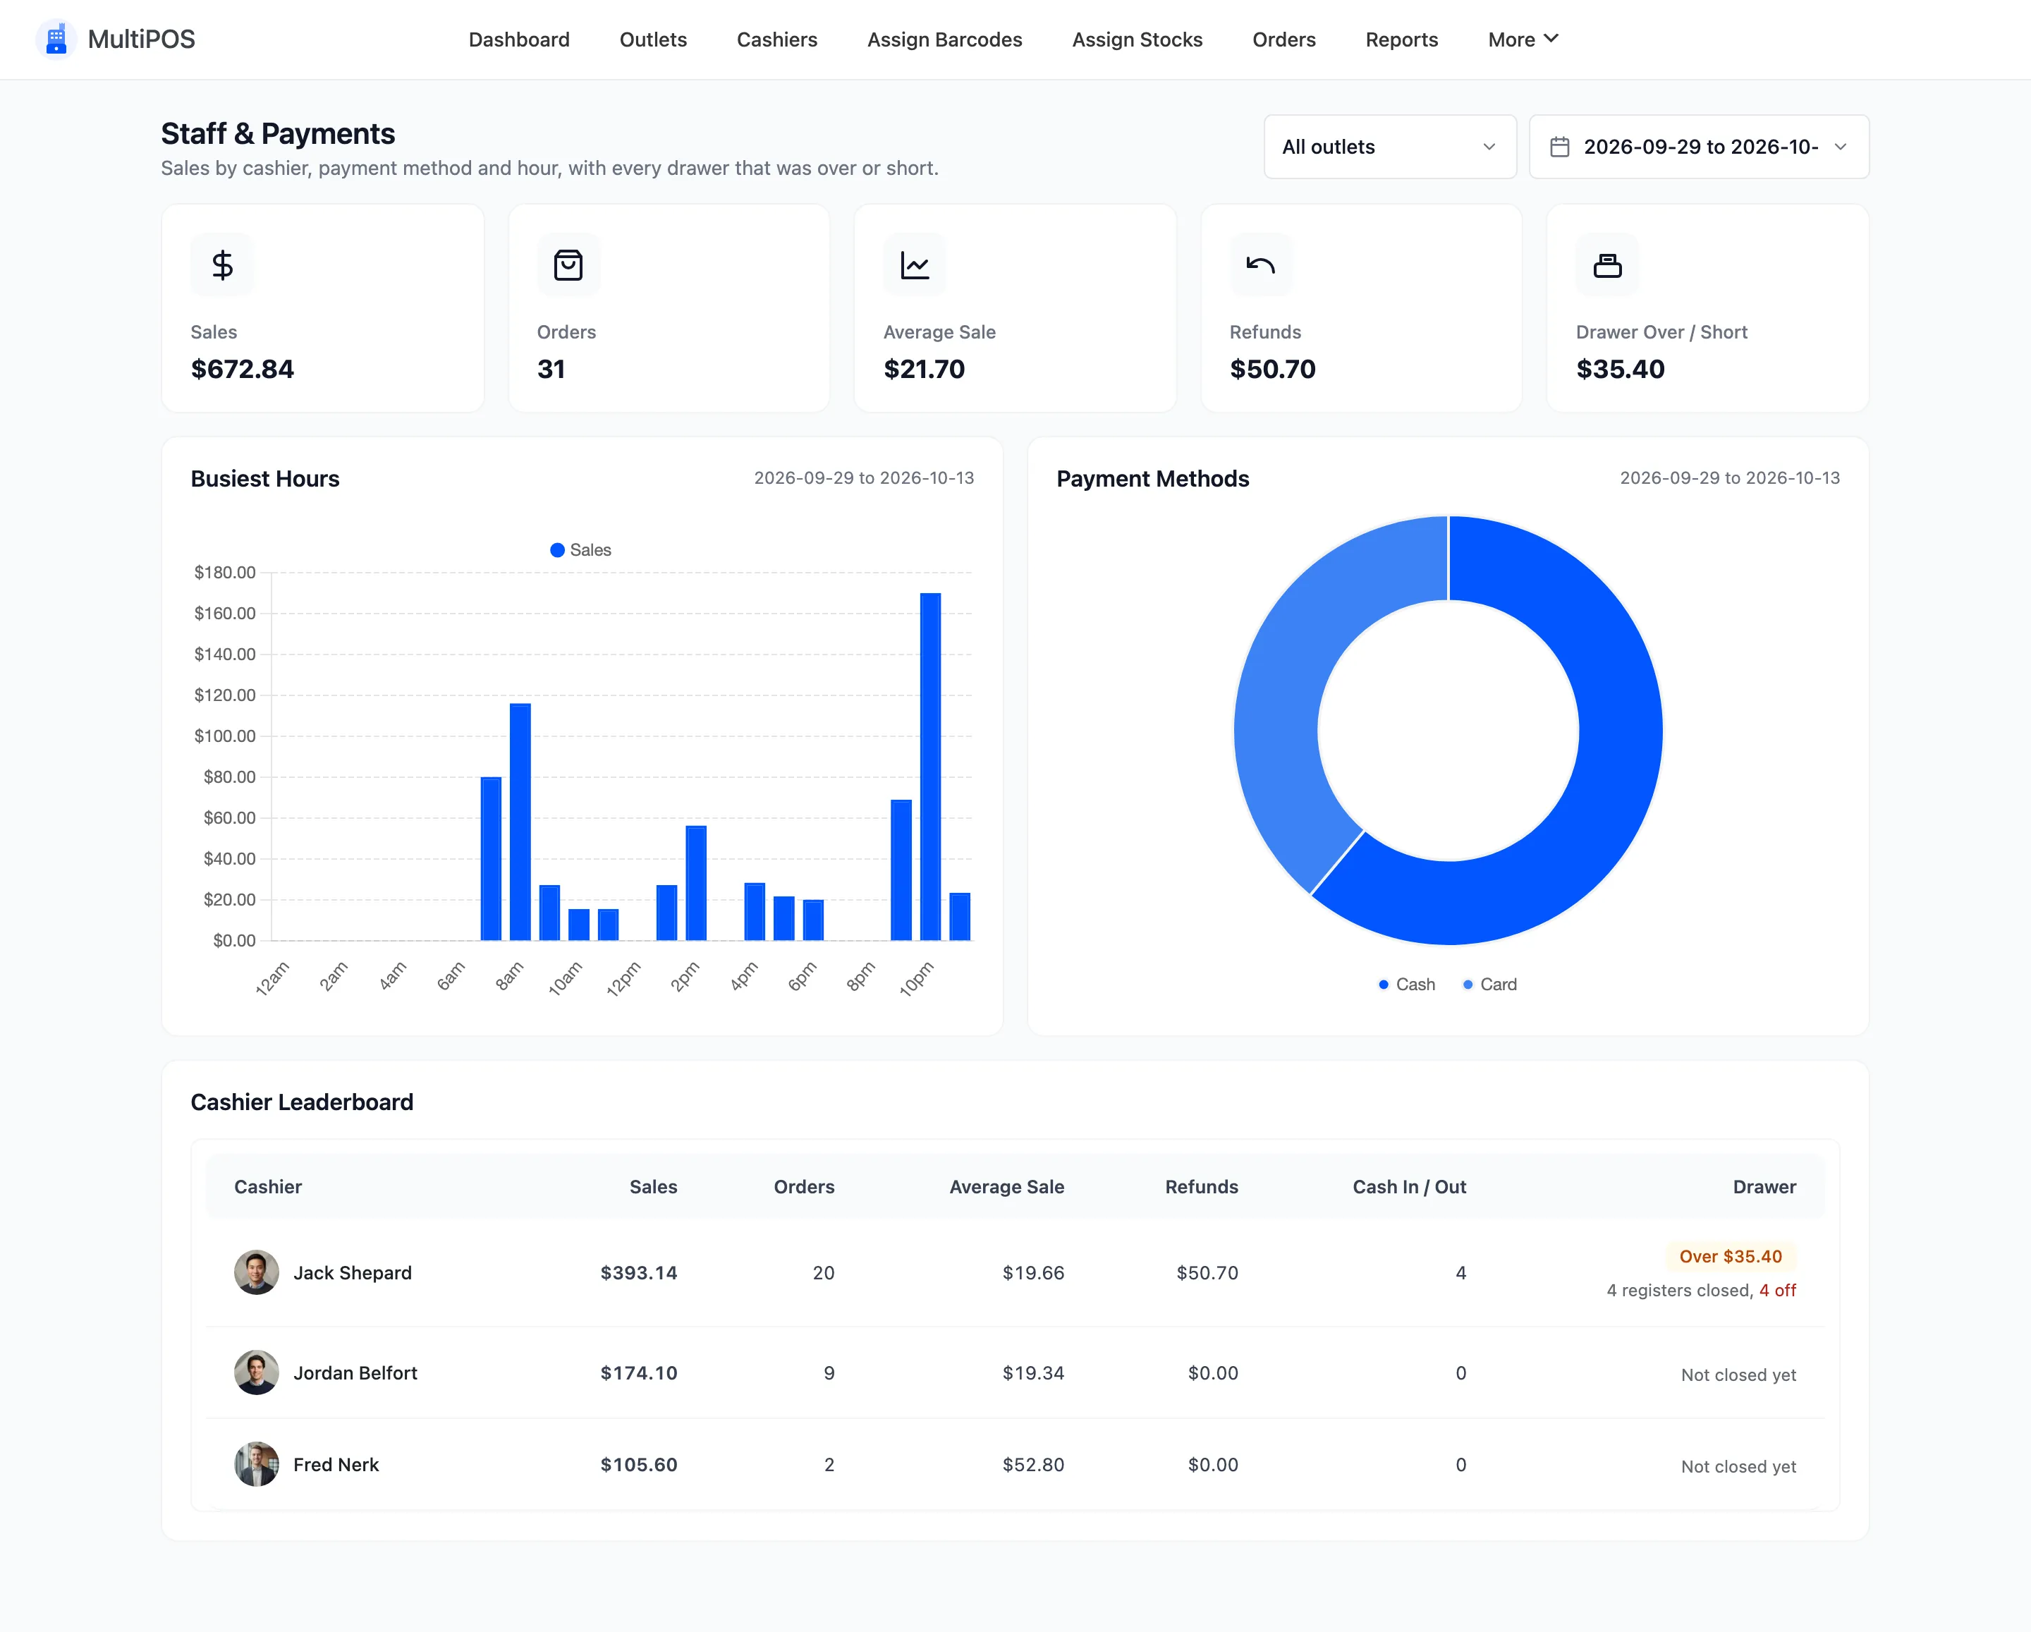Click Fred Nerk's avatar
Screen dimensions: 2031x1632
point(256,1464)
